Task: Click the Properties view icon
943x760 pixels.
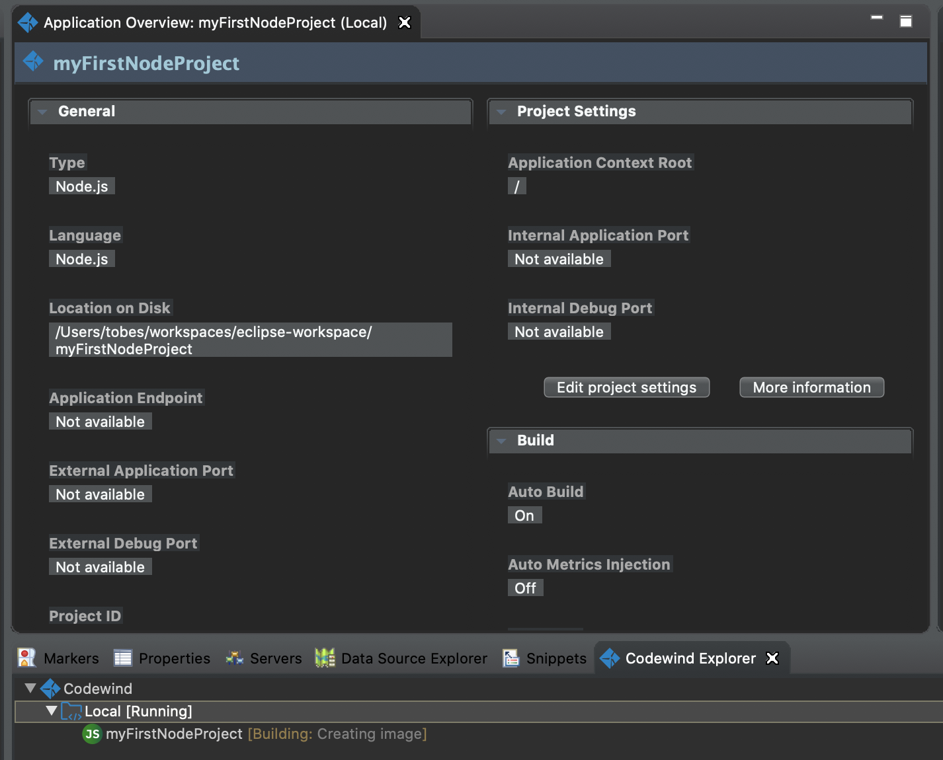Action: 123,658
